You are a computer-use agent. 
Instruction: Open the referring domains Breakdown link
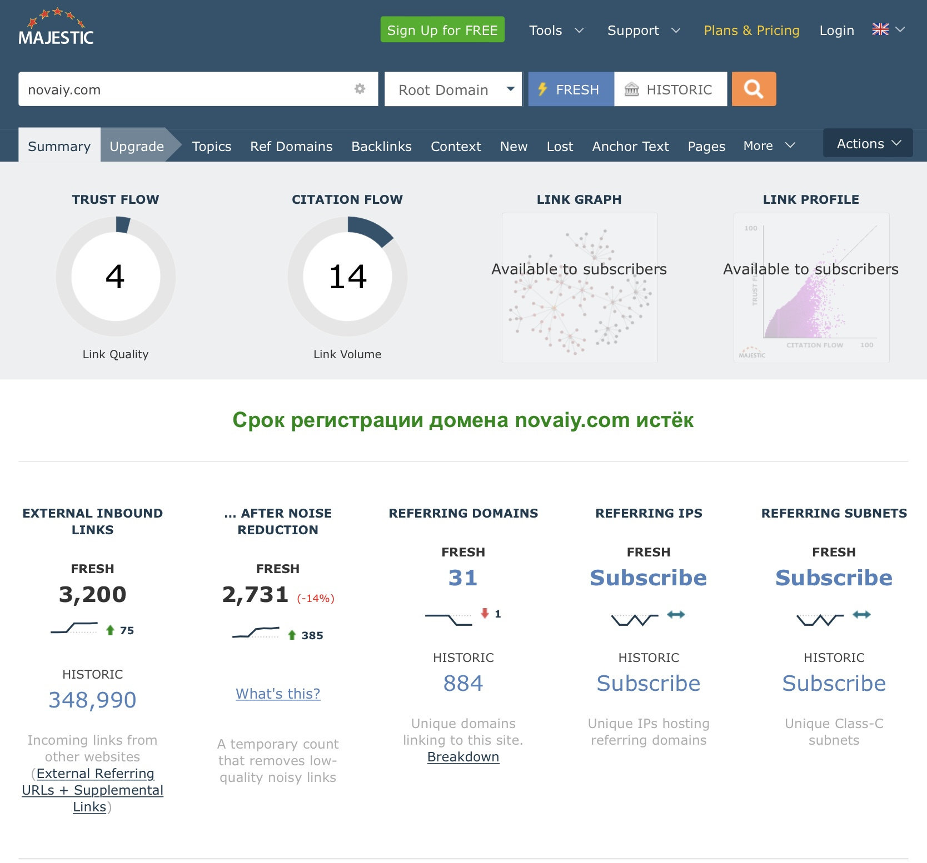463,757
